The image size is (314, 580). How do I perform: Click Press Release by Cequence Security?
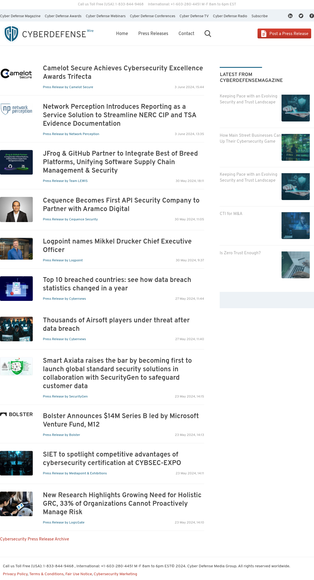[70, 219]
